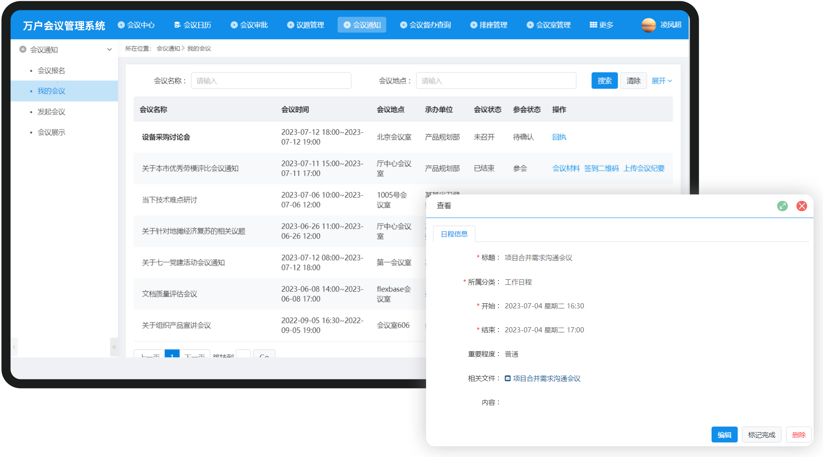
Task: Click the 会议通知 breadcrumb link
Action: (168, 48)
